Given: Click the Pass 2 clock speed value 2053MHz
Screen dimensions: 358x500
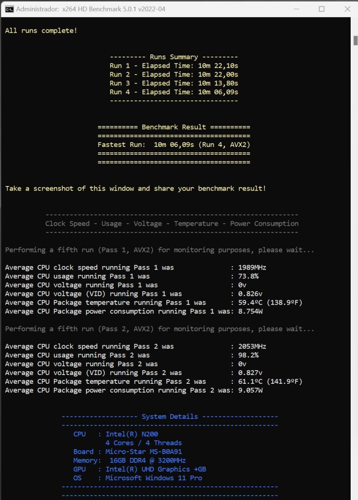Looking at the screenshot, I should coord(252,346).
